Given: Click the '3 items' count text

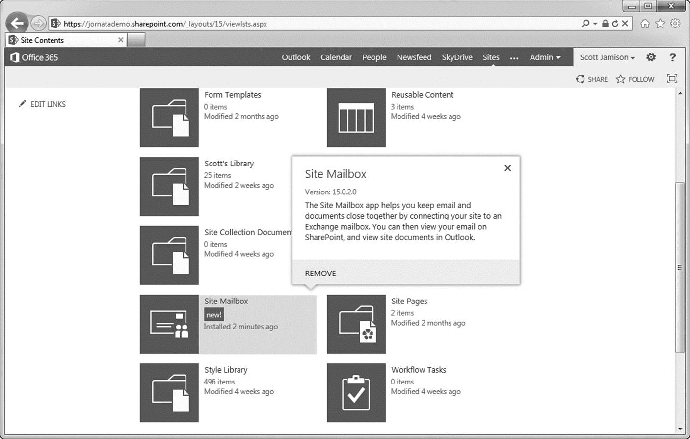Looking at the screenshot, I should 402,107.
